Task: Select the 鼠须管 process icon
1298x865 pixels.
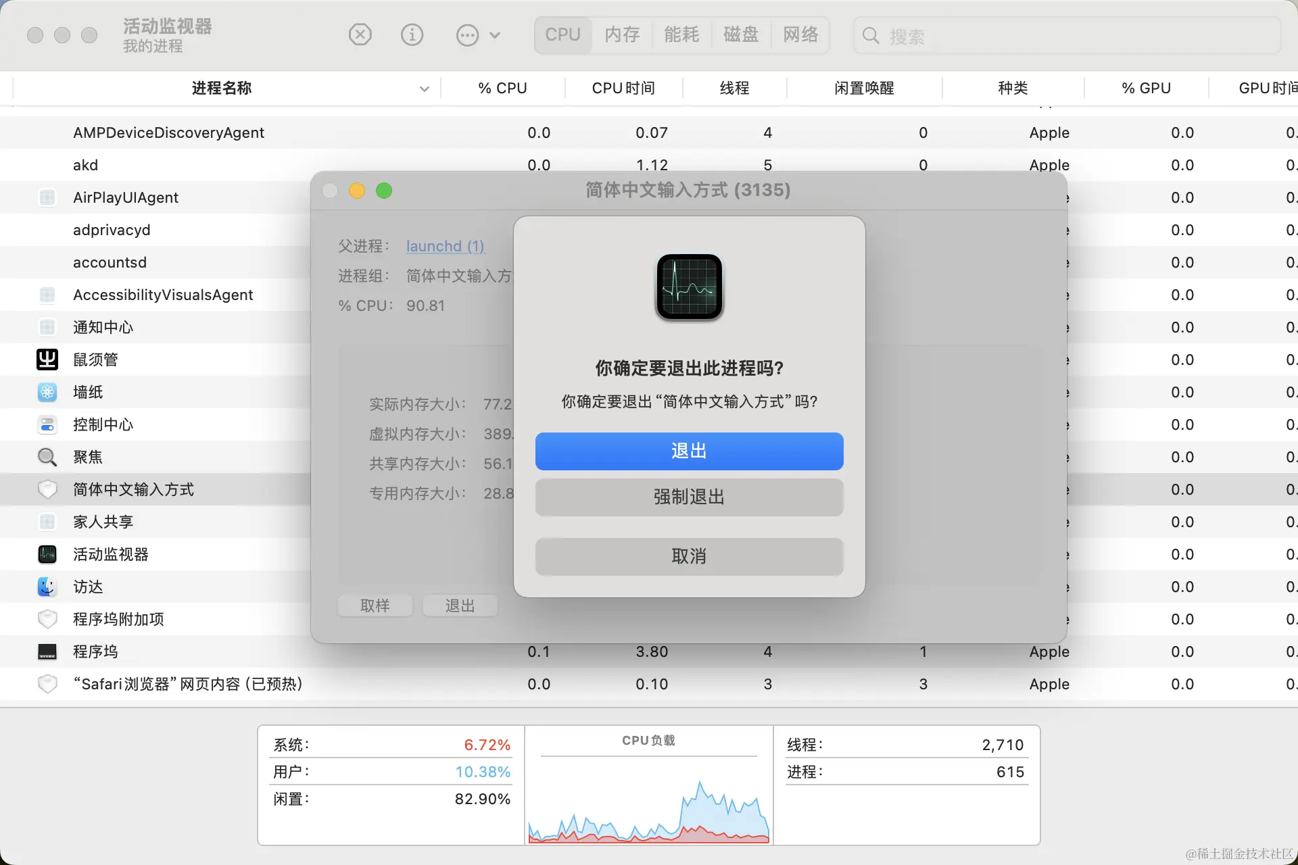Action: point(47,360)
